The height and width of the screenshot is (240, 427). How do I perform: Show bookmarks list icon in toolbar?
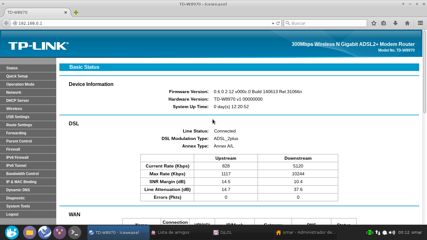pyautogui.click(x=384, y=23)
